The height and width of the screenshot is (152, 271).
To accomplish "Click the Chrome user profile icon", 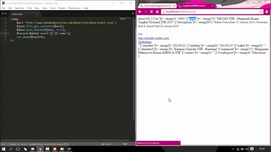I will (248, 2).
